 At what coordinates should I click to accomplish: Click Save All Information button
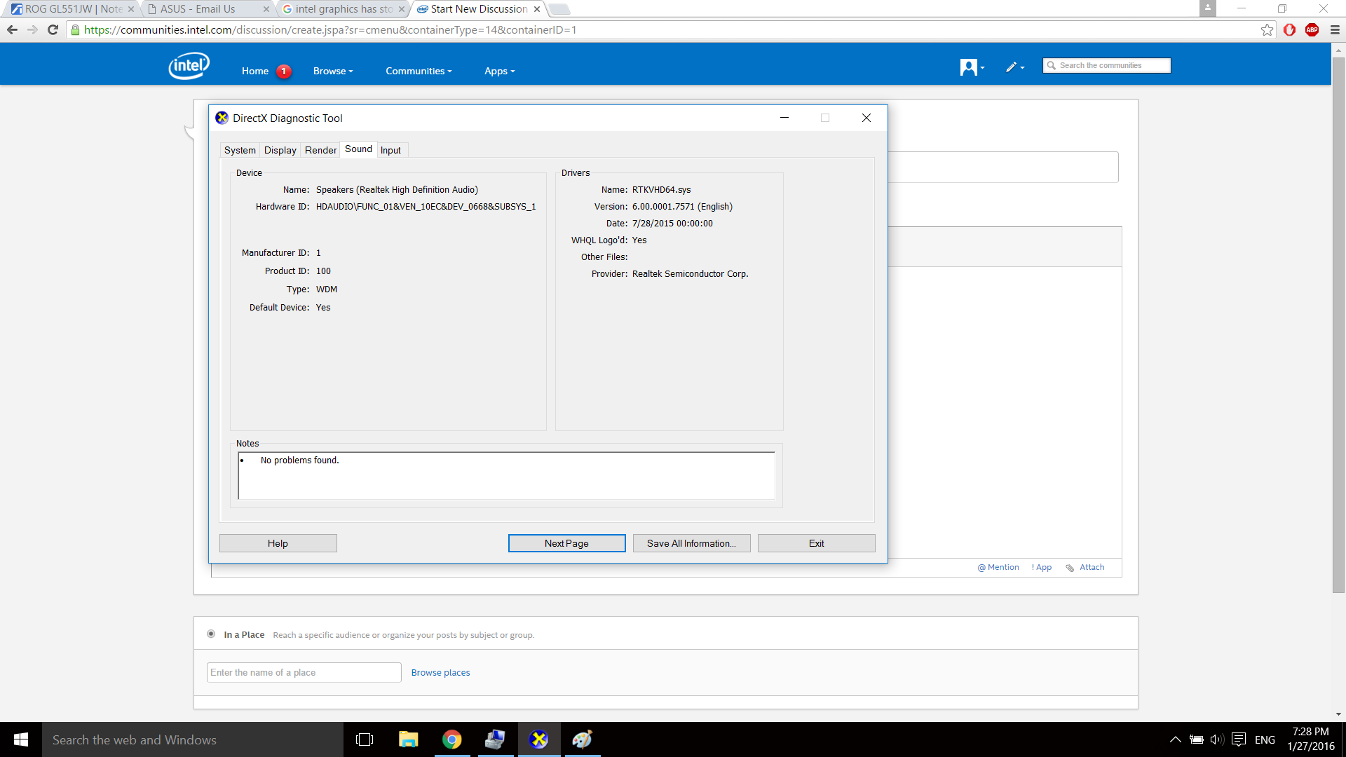691,543
